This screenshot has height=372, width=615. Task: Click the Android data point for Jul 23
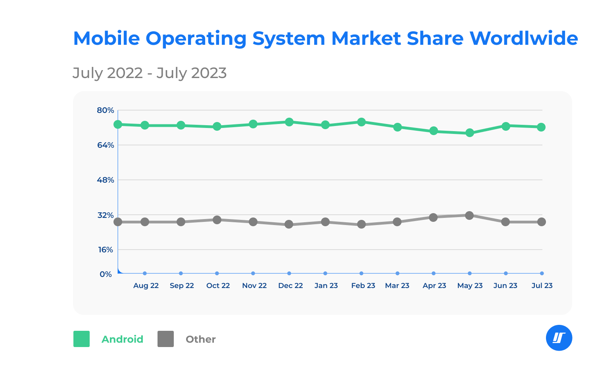pyautogui.click(x=542, y=127)
